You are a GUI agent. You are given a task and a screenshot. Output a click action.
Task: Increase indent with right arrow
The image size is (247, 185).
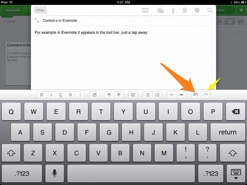coord(181,95)
